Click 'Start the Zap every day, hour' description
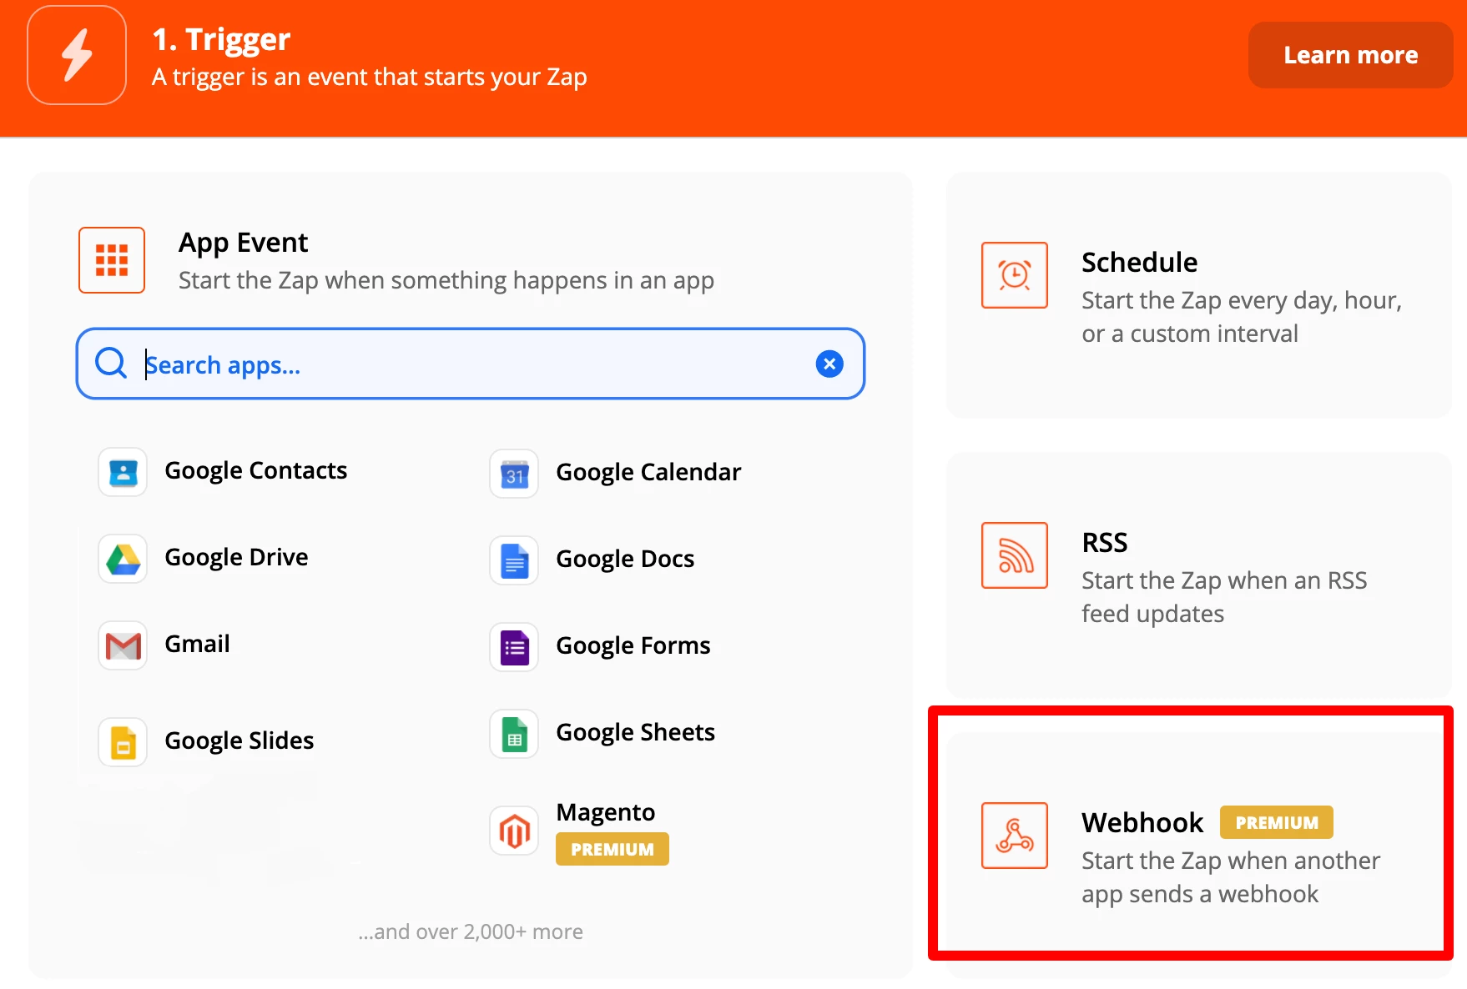1467x989 pixels. 1242,317
